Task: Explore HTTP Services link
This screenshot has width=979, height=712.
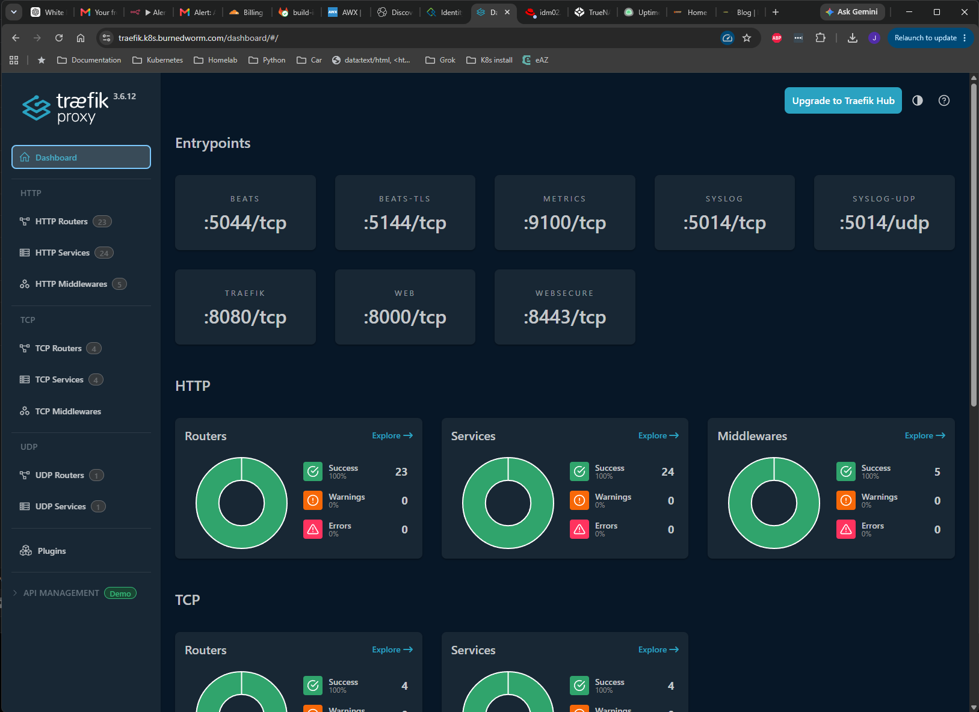Action: [658, 435]
